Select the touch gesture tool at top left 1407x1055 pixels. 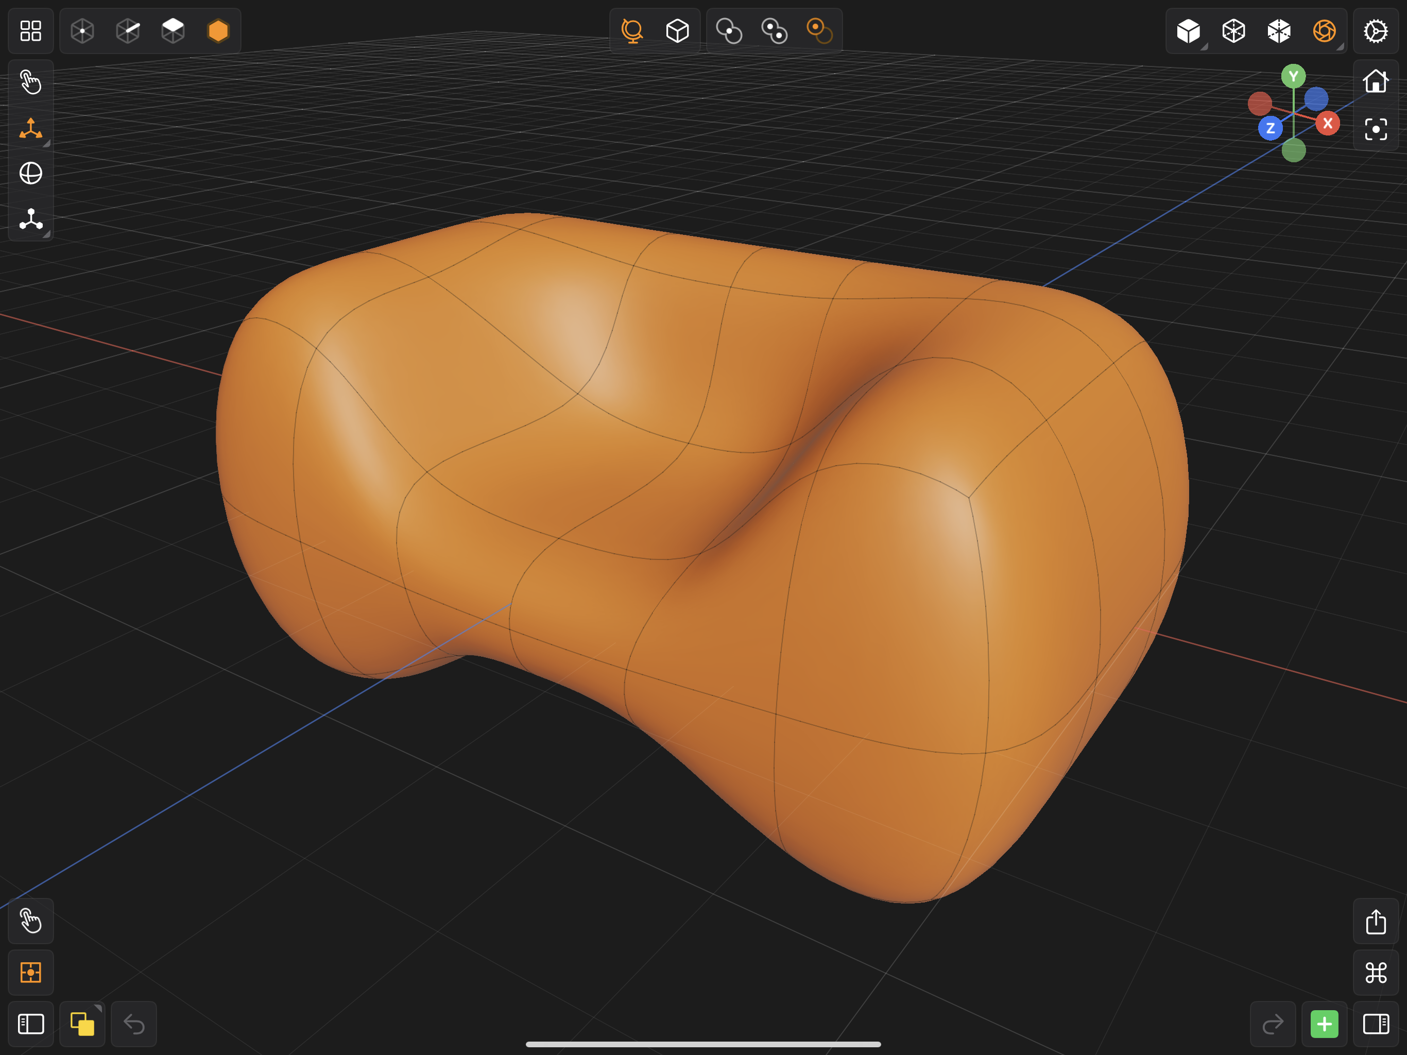[30, 82]
